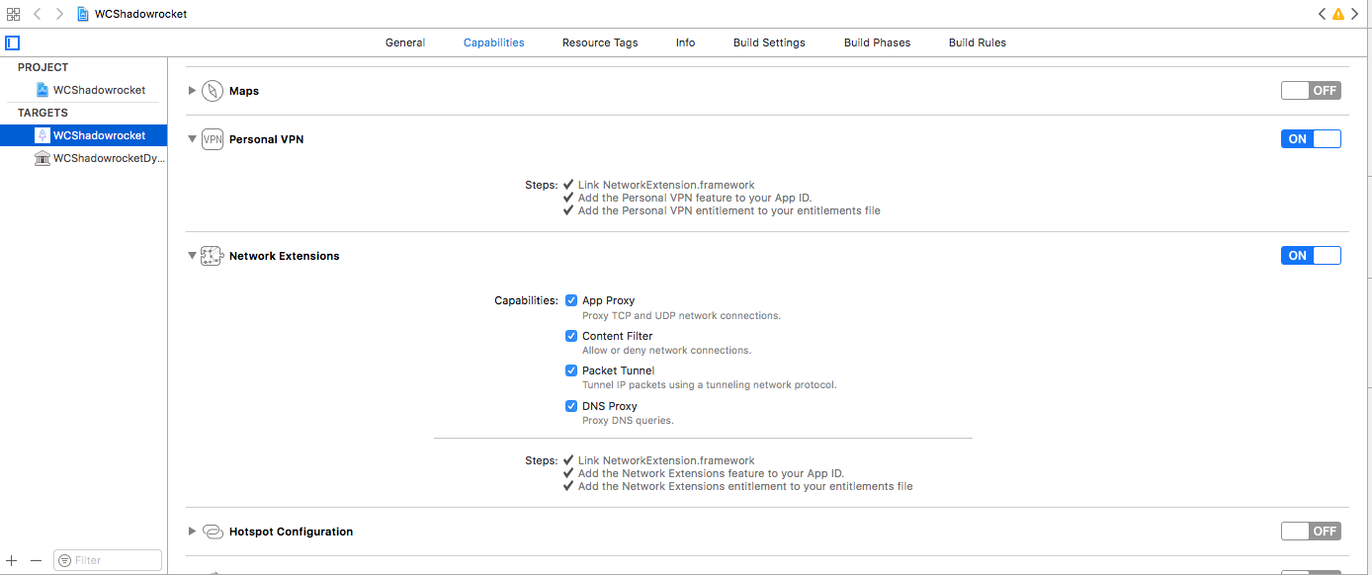The height and width of the screenshot is (575, 1372).
Task: Click the Network Extensions capability icon
Action: (x=212, y=256)
